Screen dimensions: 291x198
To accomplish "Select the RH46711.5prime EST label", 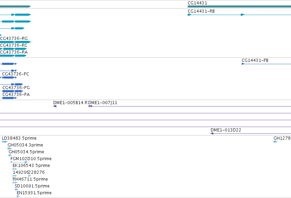I will [x=30, y=179].
